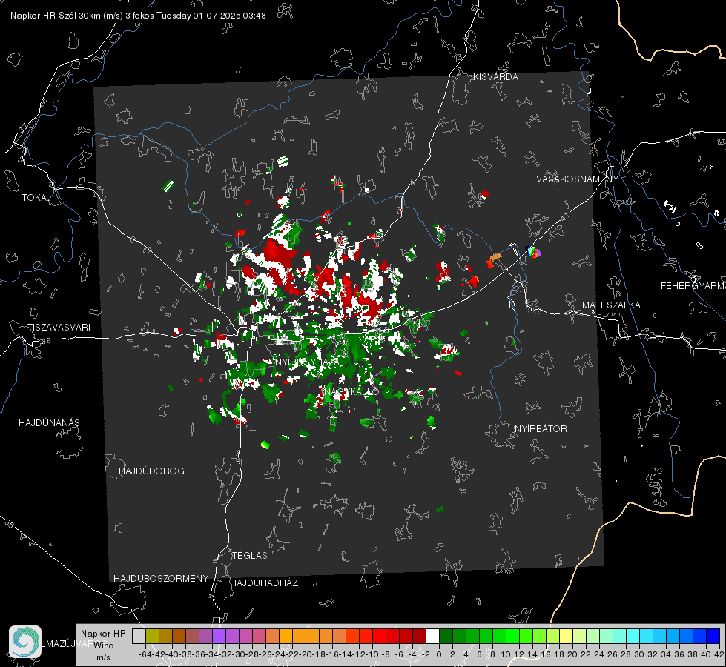Viewport: 726px width, 667px height.
Task: Click the HAJDÚBÖSZÖRMÉNY city label
Action: pyautogui.click(x=161, y=579)
